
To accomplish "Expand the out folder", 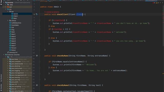I will (x=6, y=7).
